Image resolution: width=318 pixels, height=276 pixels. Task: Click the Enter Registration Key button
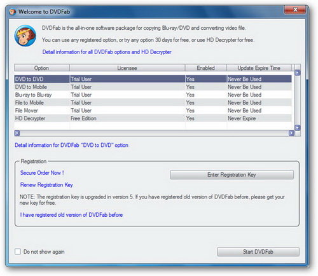[232, 175]
